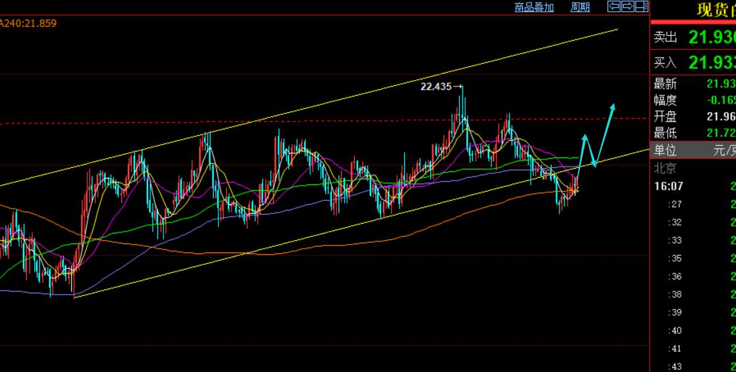Toggle the side panel layout icon
Image resolution: width=736 pixels, height=372 pixels.
pyautogui.click(x=642, y=6)
